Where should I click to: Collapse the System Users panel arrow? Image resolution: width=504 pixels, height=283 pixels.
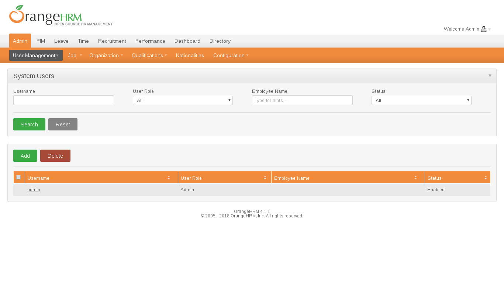point(490,76)
